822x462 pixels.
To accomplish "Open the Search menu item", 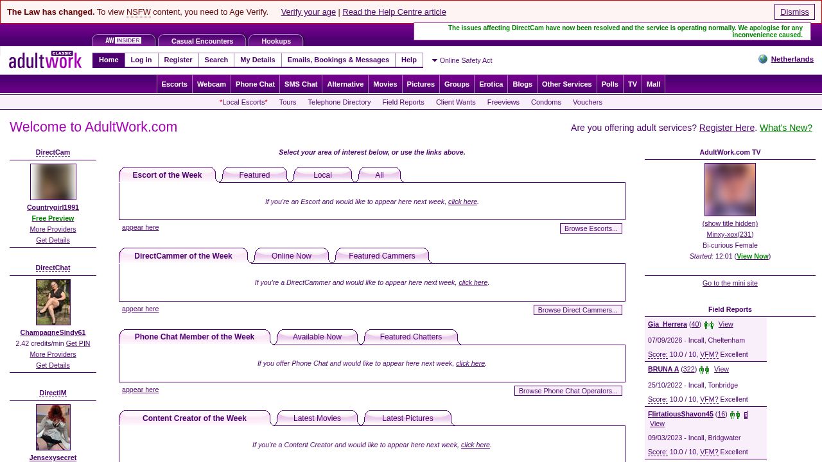I will [x=216, y=60].
